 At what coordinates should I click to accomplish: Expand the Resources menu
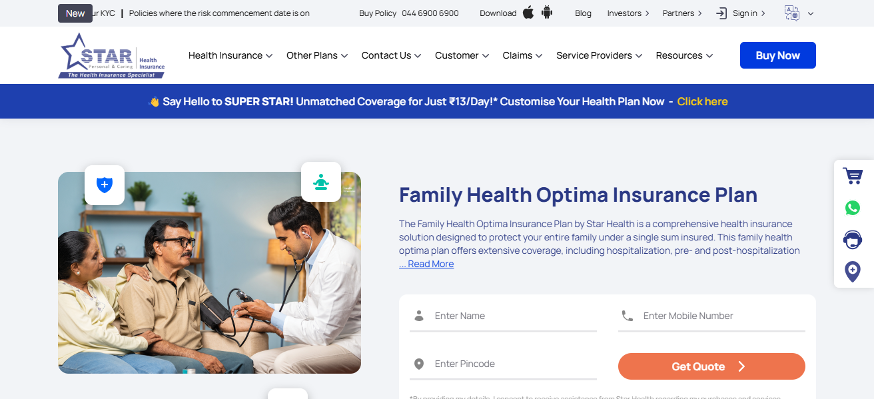click(685, 55)
